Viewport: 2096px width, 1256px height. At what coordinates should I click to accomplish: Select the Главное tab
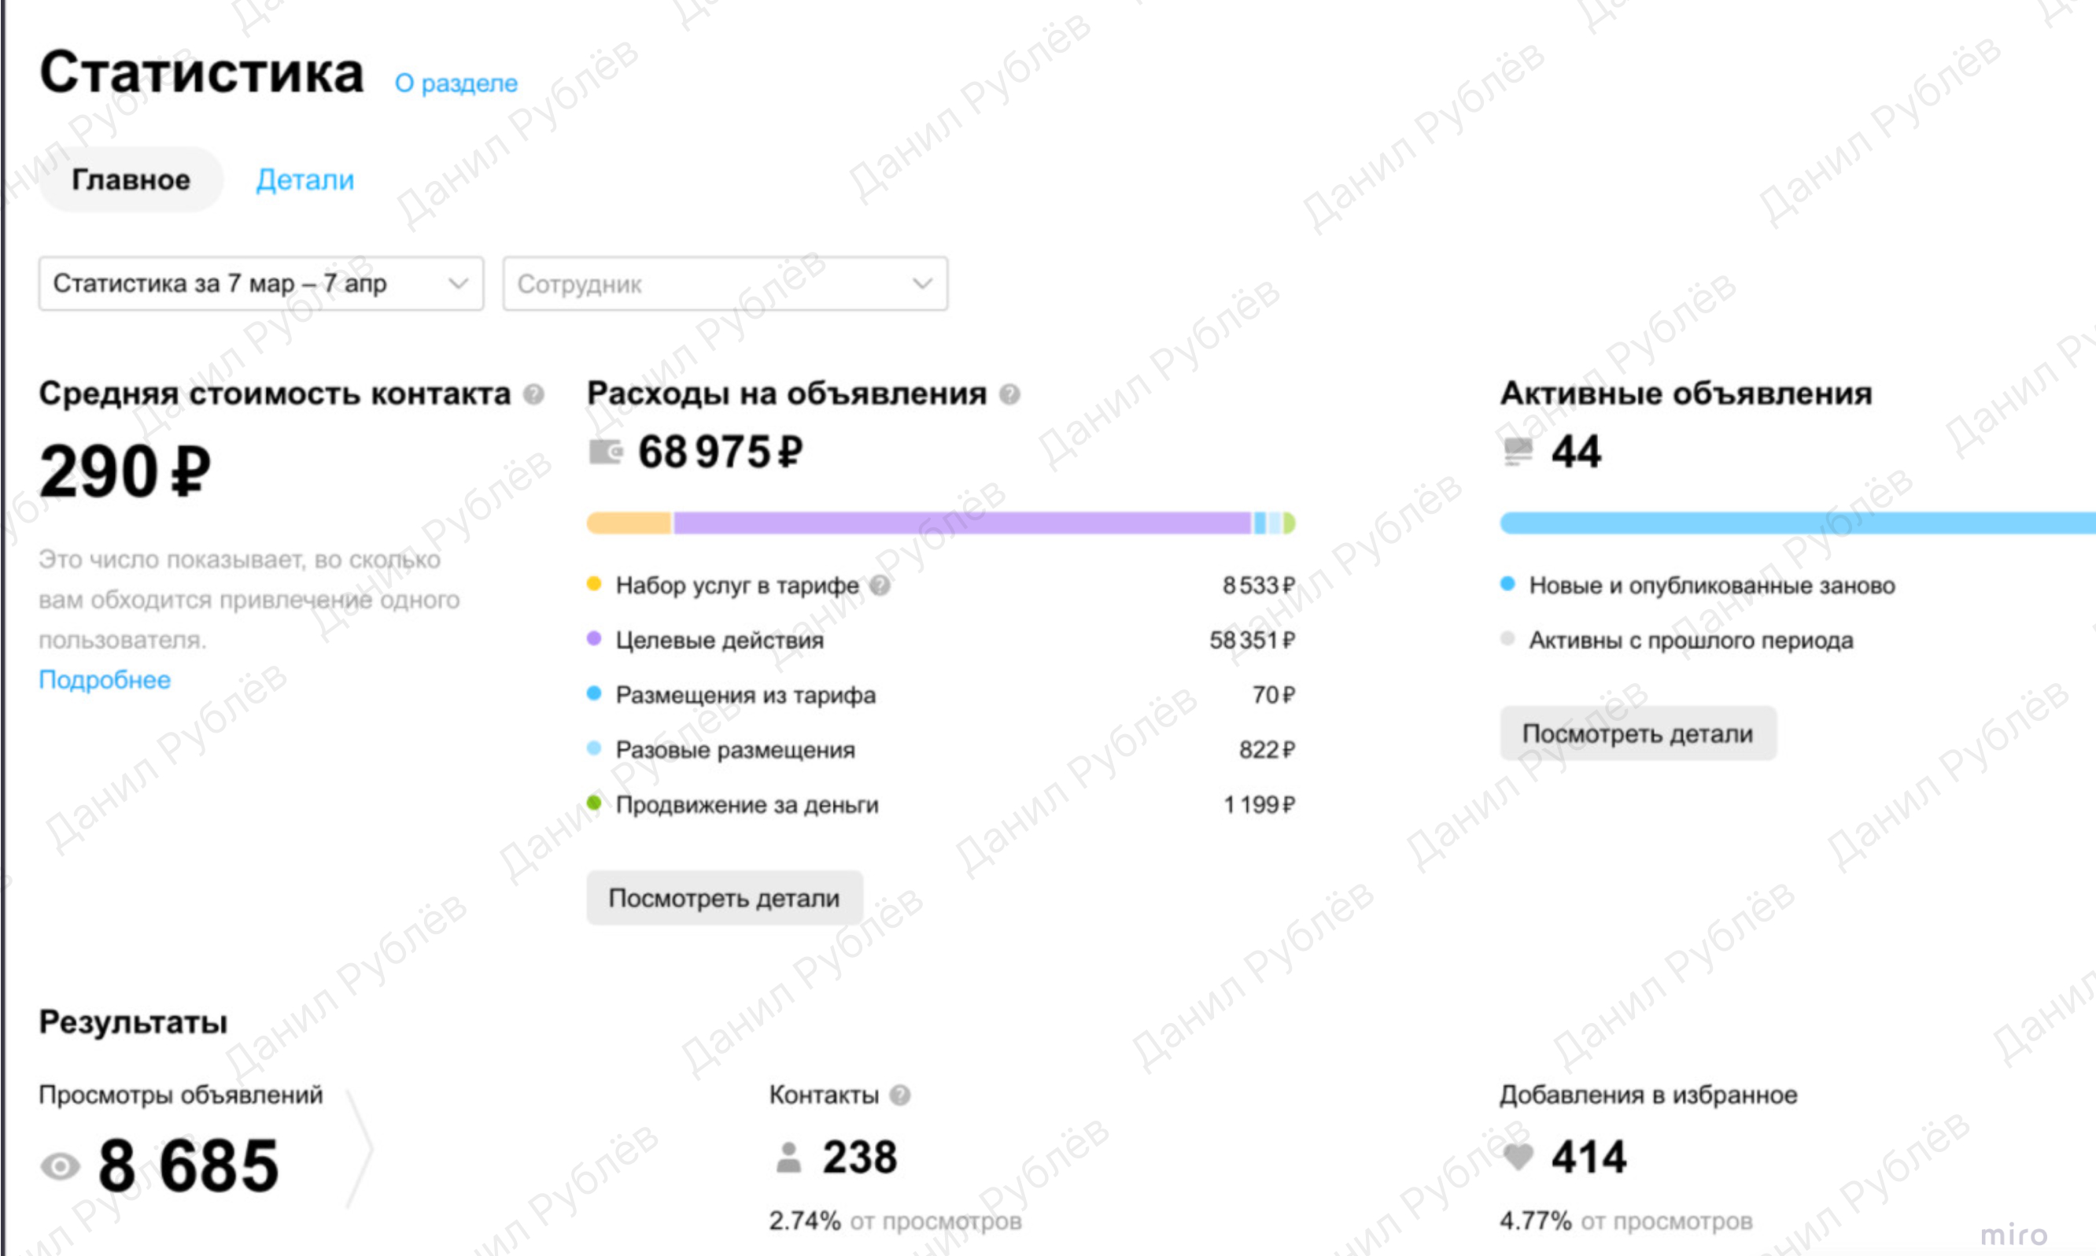[131, 180]
